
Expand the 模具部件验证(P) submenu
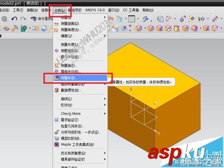click(105, 159)
